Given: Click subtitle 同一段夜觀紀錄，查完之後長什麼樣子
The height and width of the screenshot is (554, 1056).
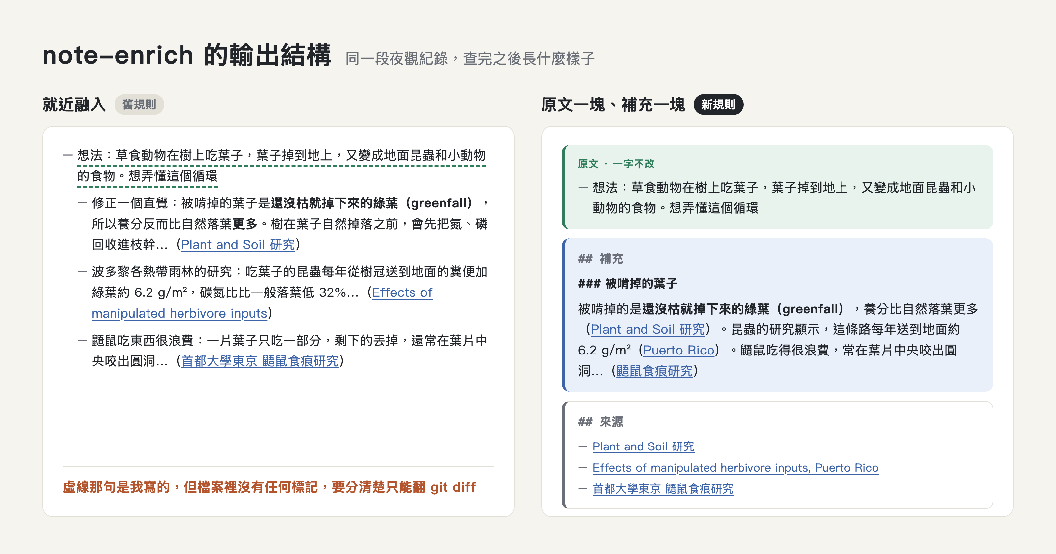Looking at the screenshot, I should pos(470,59).
